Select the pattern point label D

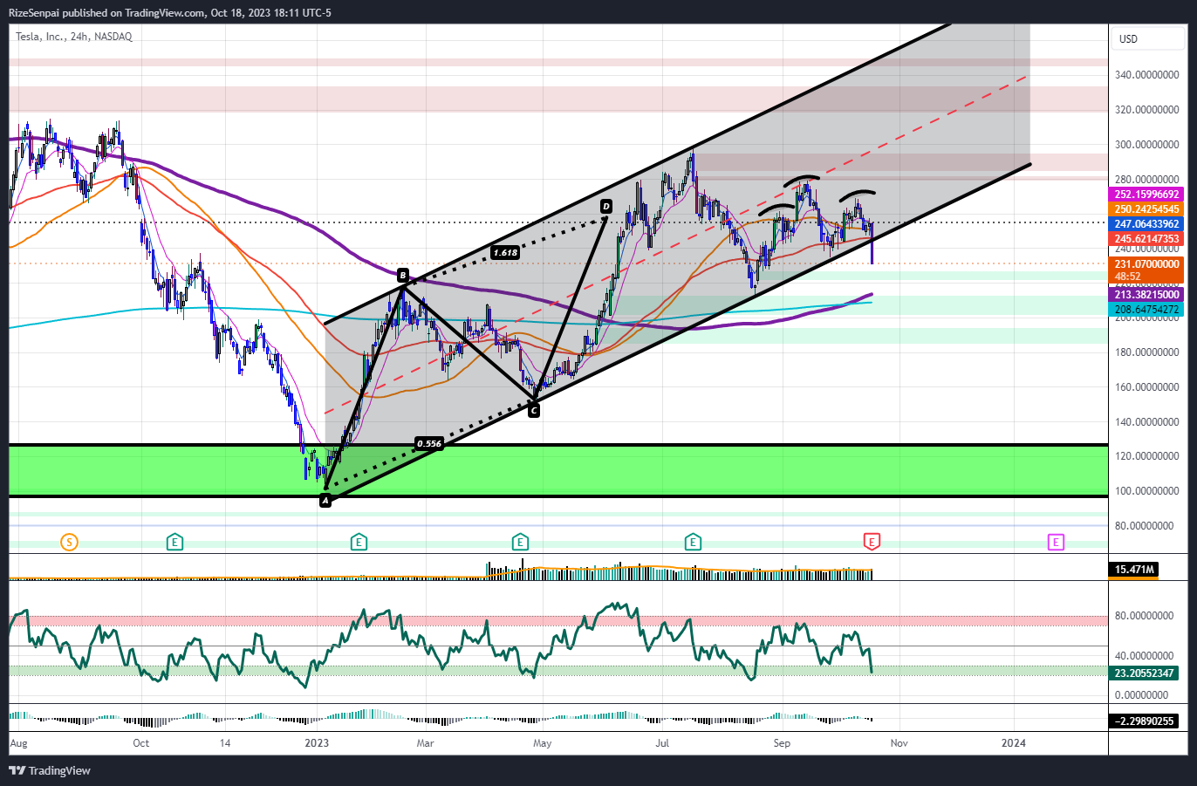coord(605,207)
